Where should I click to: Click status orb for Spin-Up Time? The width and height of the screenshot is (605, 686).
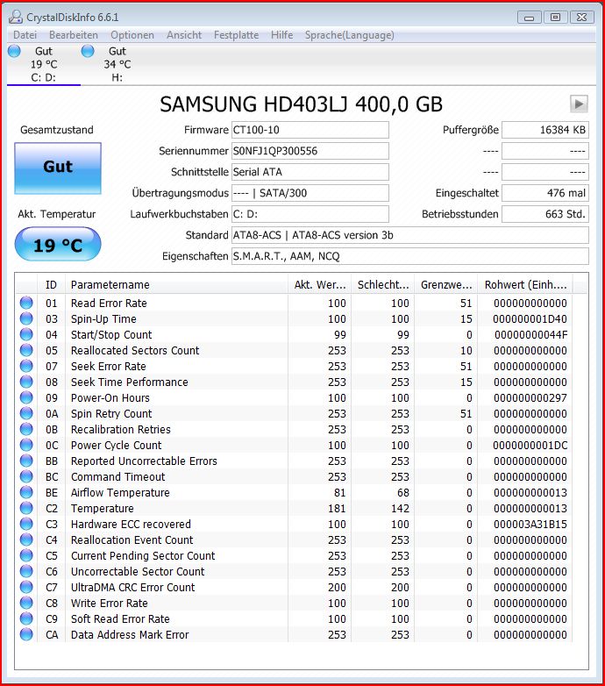pos(26,318)
